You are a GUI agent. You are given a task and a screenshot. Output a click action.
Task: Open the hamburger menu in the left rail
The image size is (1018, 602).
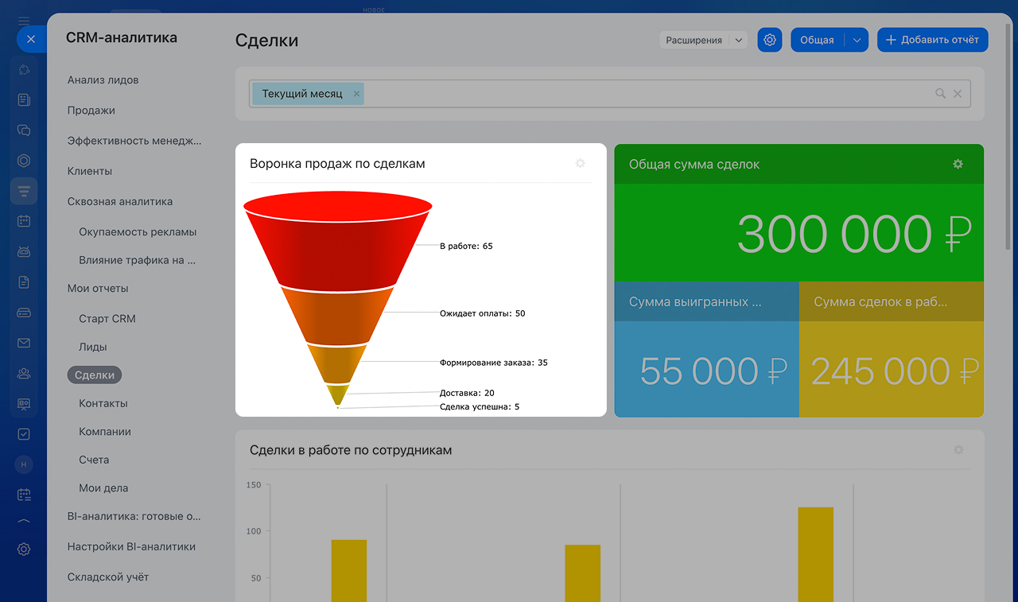24,21
